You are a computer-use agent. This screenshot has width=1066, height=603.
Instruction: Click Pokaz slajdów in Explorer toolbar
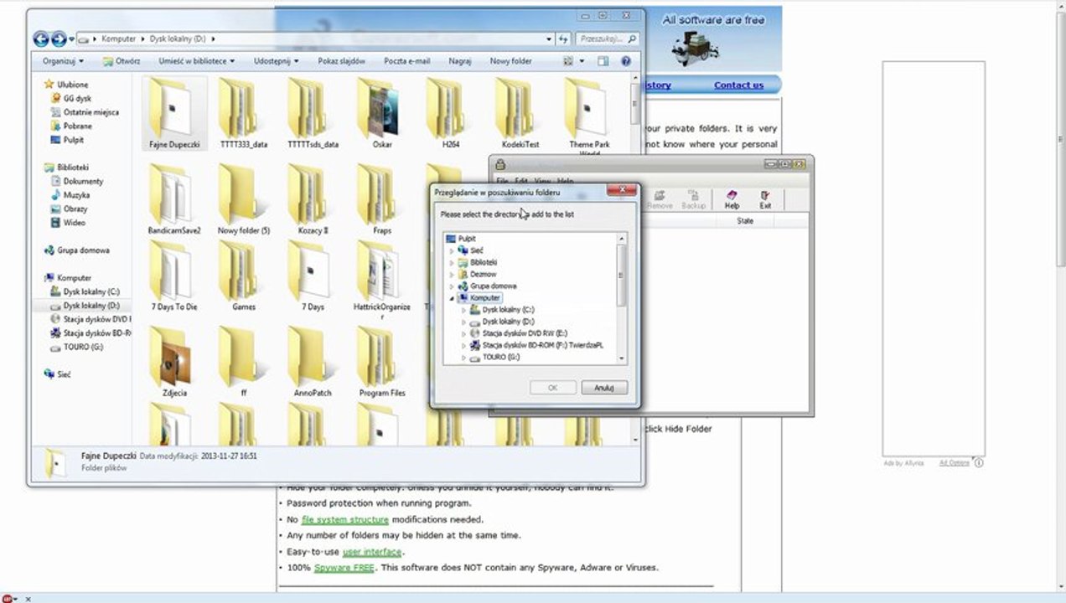(x=341, y=61)
